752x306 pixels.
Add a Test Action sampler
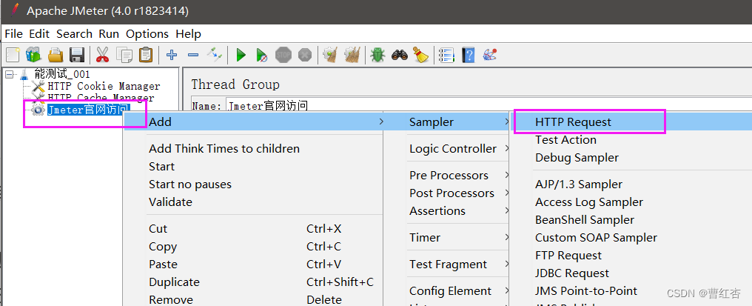tap(566, 140)
